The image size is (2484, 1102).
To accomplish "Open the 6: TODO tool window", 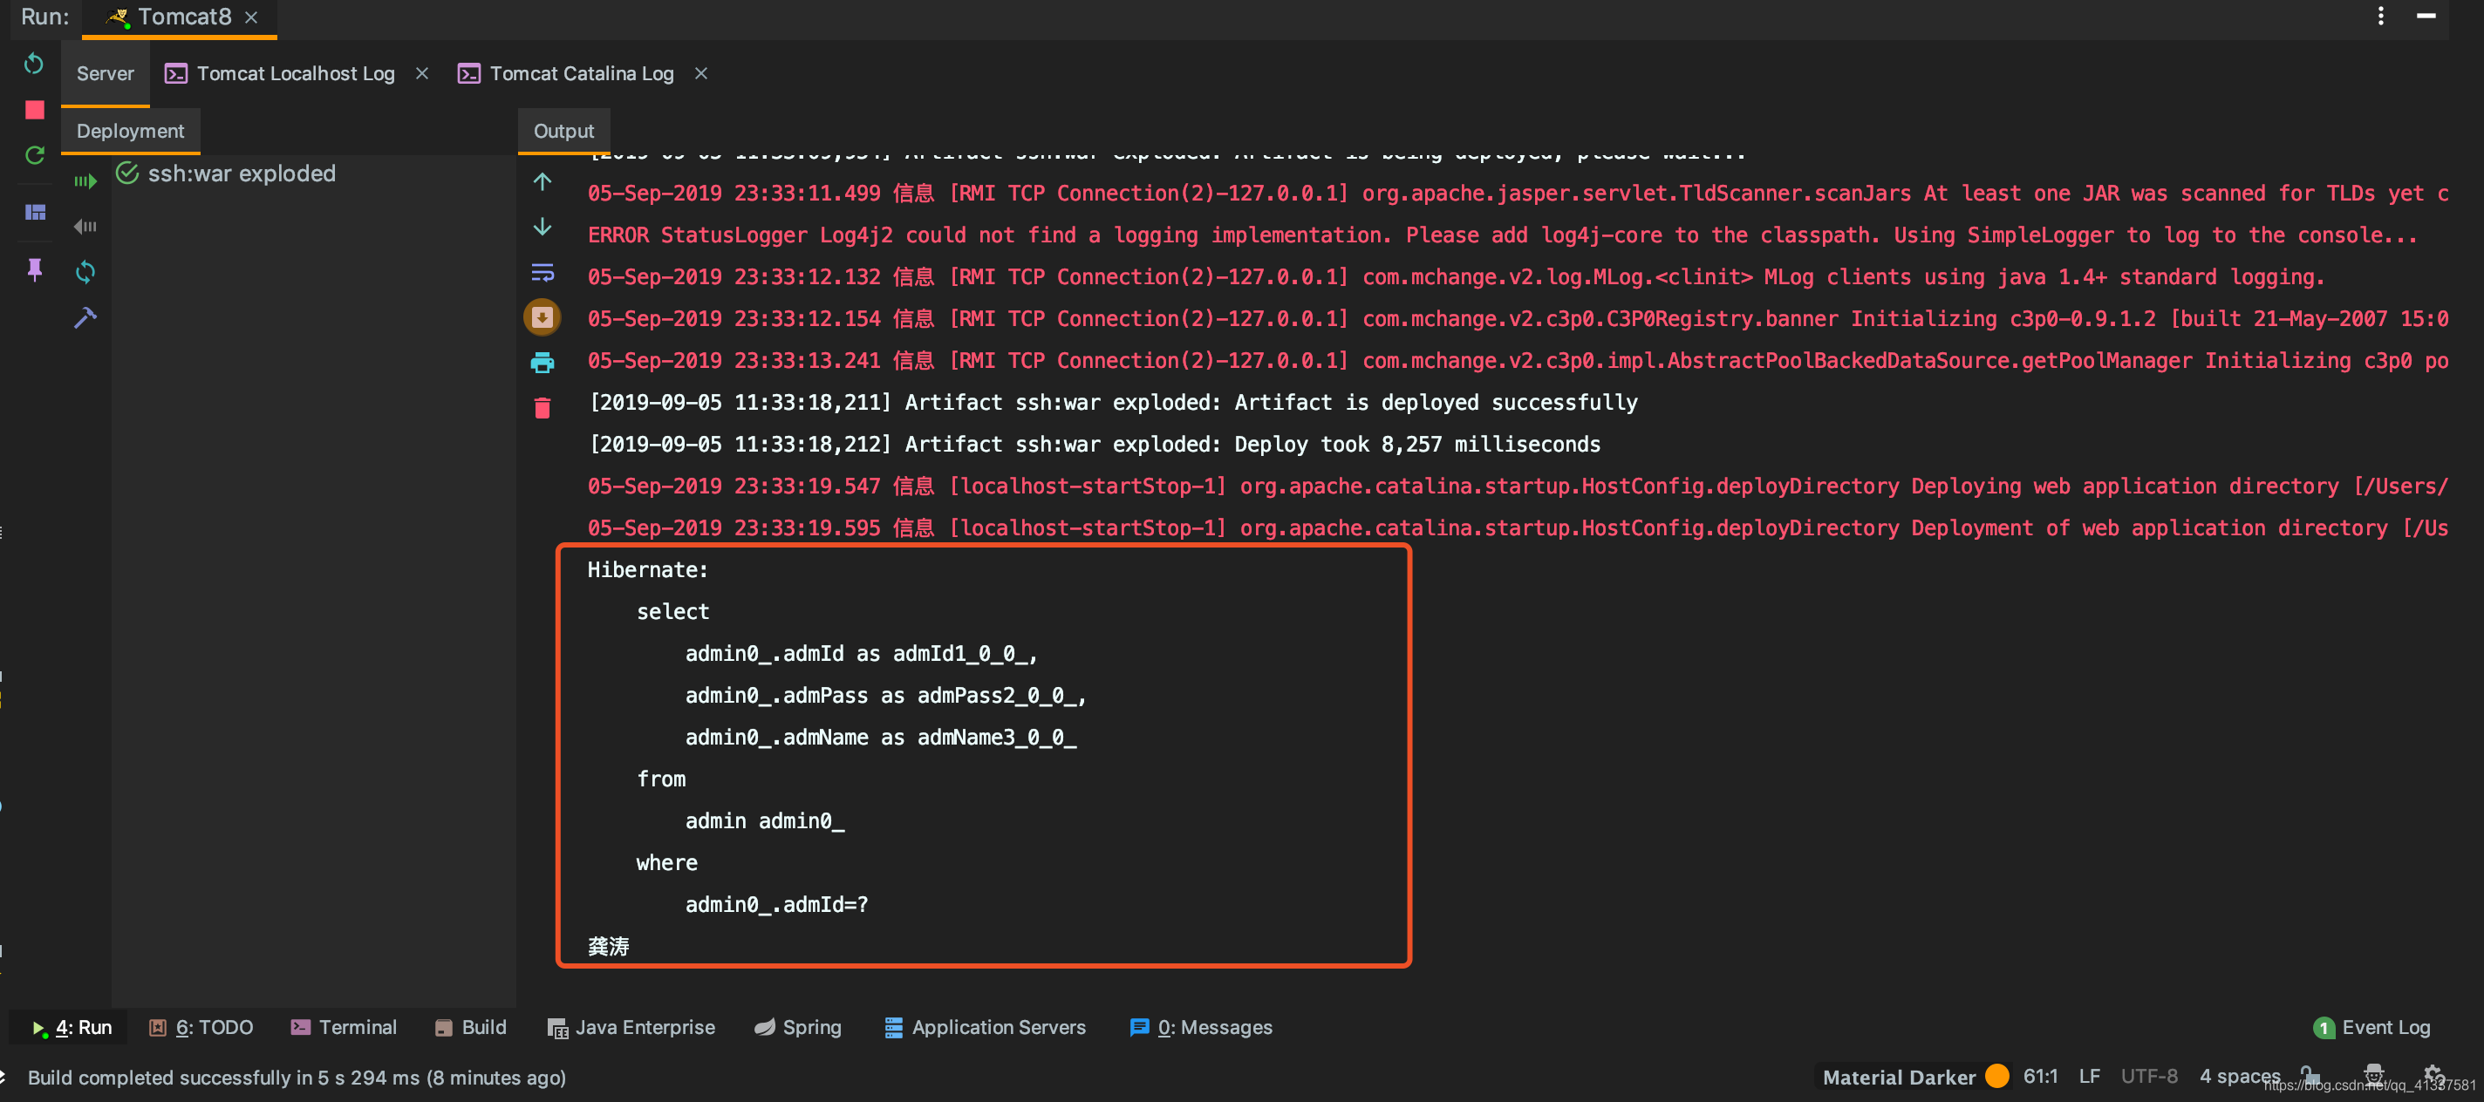I will (x=201, y=1028).
